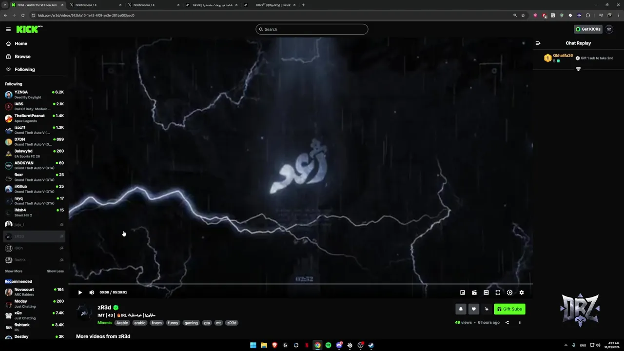The height and width of the screenshot is (351, 624).
Task: Toggle notification bell for zR3d
Action: tap(461, 309)
